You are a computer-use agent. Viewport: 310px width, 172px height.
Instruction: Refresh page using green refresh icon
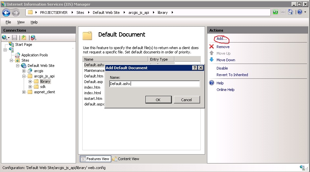[x=275, y=12]
